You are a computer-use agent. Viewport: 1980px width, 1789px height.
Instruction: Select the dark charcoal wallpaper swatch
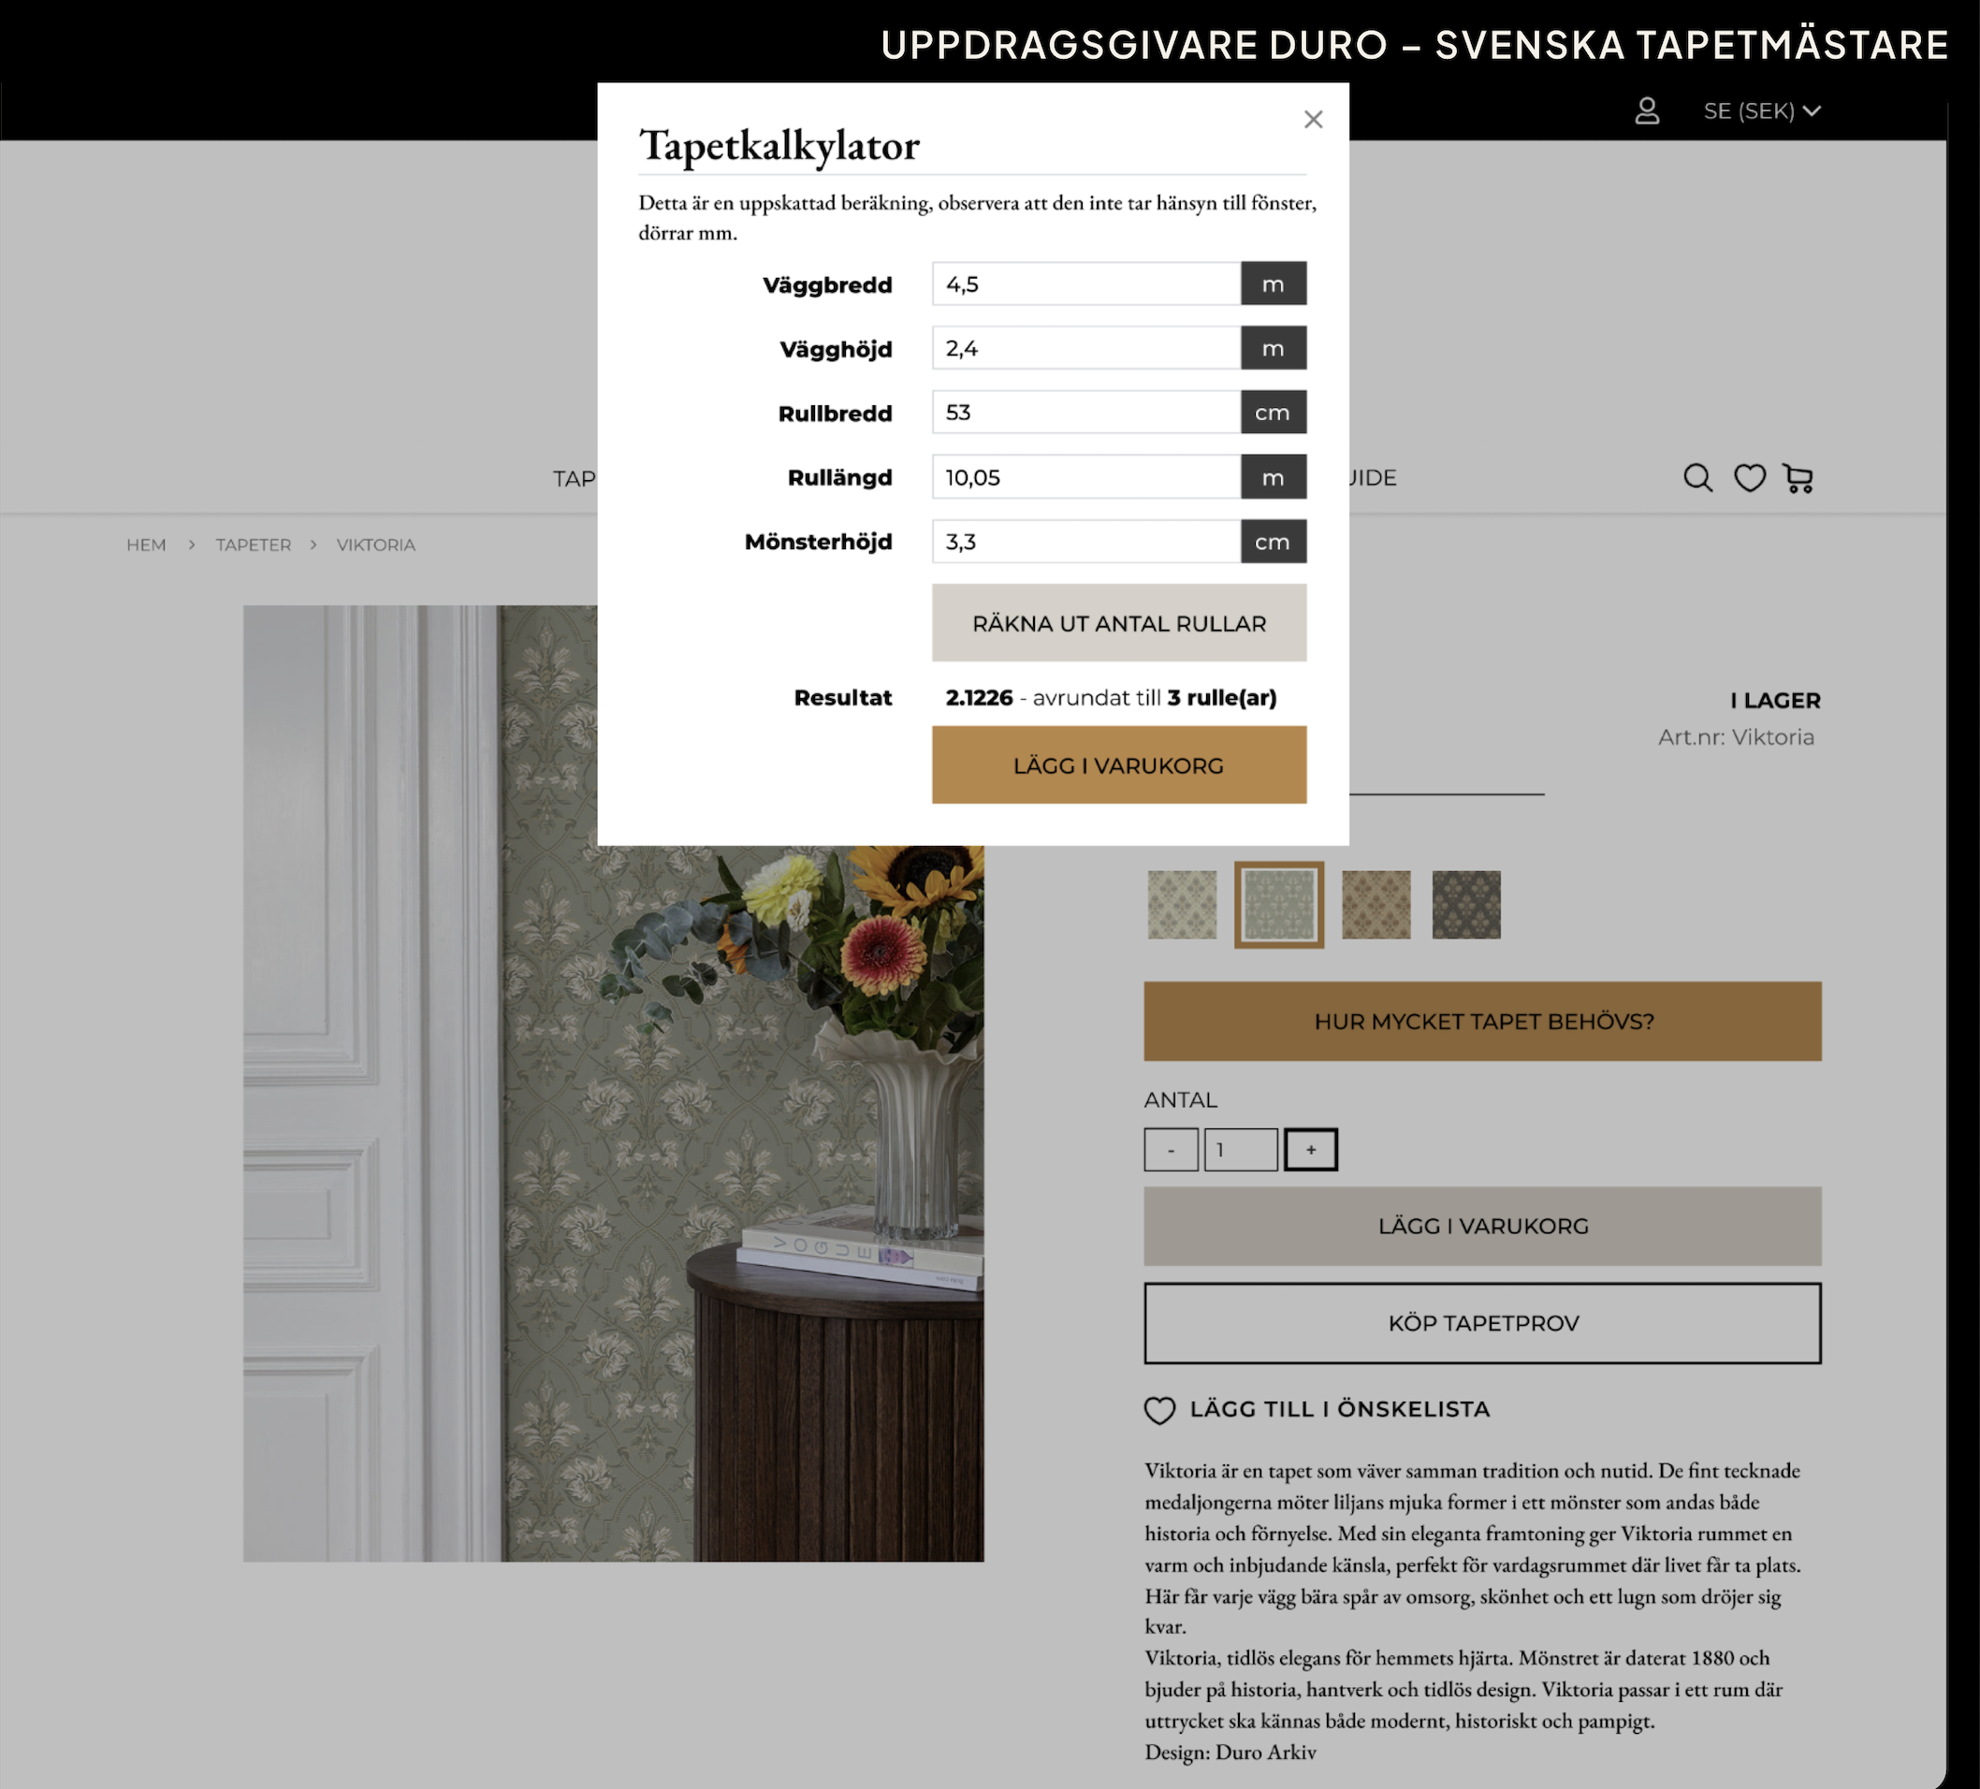click(1465, 904)
